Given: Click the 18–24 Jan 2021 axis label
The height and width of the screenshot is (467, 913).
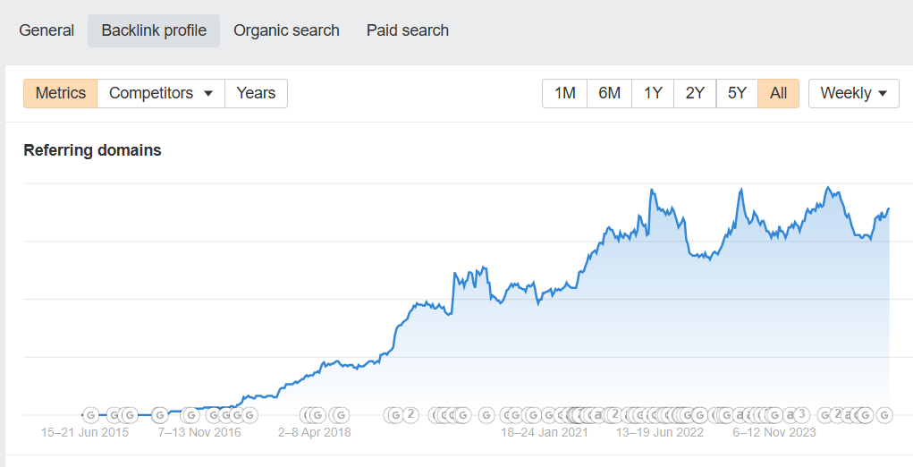Looking at the screenshot, I should pos(545,433).
